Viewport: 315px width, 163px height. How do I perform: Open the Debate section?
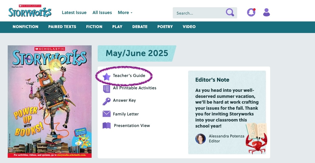click(x=140, y=27)
